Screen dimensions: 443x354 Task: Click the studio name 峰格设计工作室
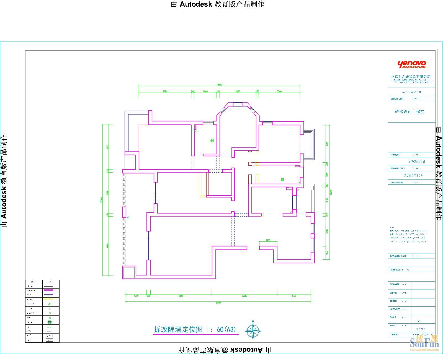(x=409, y=112)
